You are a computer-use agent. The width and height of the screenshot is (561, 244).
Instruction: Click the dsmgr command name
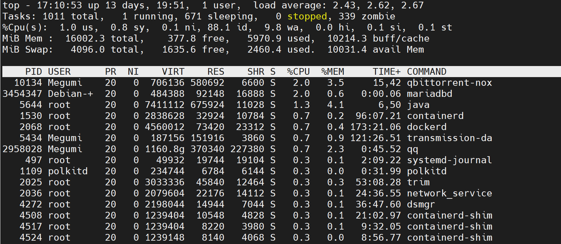[421, 204]
